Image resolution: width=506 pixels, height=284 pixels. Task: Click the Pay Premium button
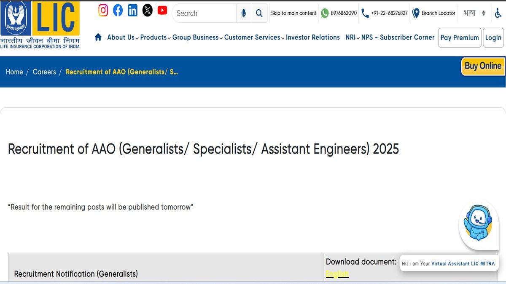click(460, 37)
